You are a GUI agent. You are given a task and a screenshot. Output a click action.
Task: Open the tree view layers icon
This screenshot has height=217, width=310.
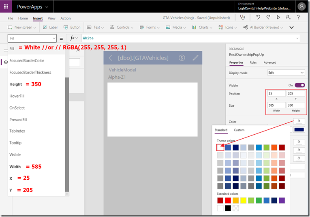click(6, 62)
